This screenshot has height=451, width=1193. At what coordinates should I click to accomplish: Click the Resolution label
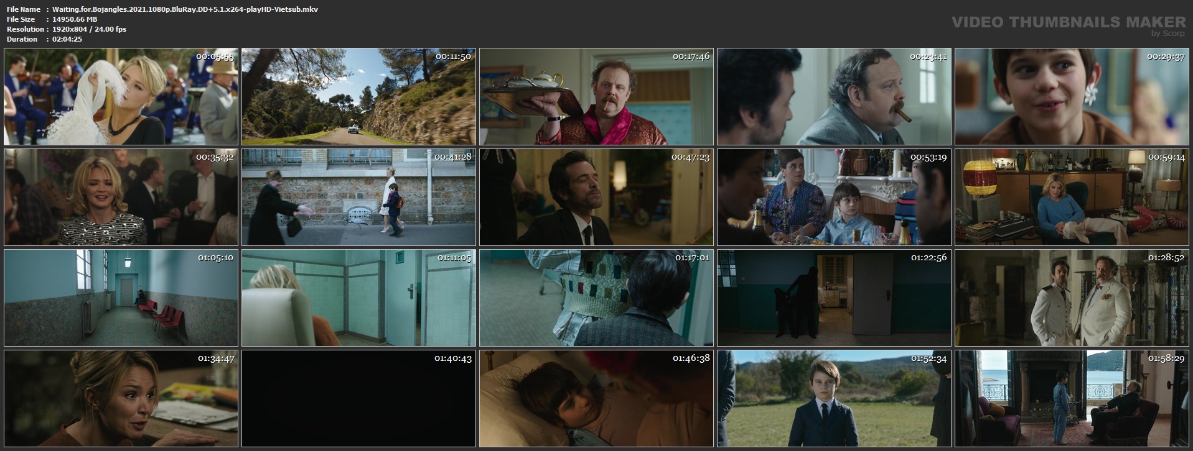pos(25,29)
